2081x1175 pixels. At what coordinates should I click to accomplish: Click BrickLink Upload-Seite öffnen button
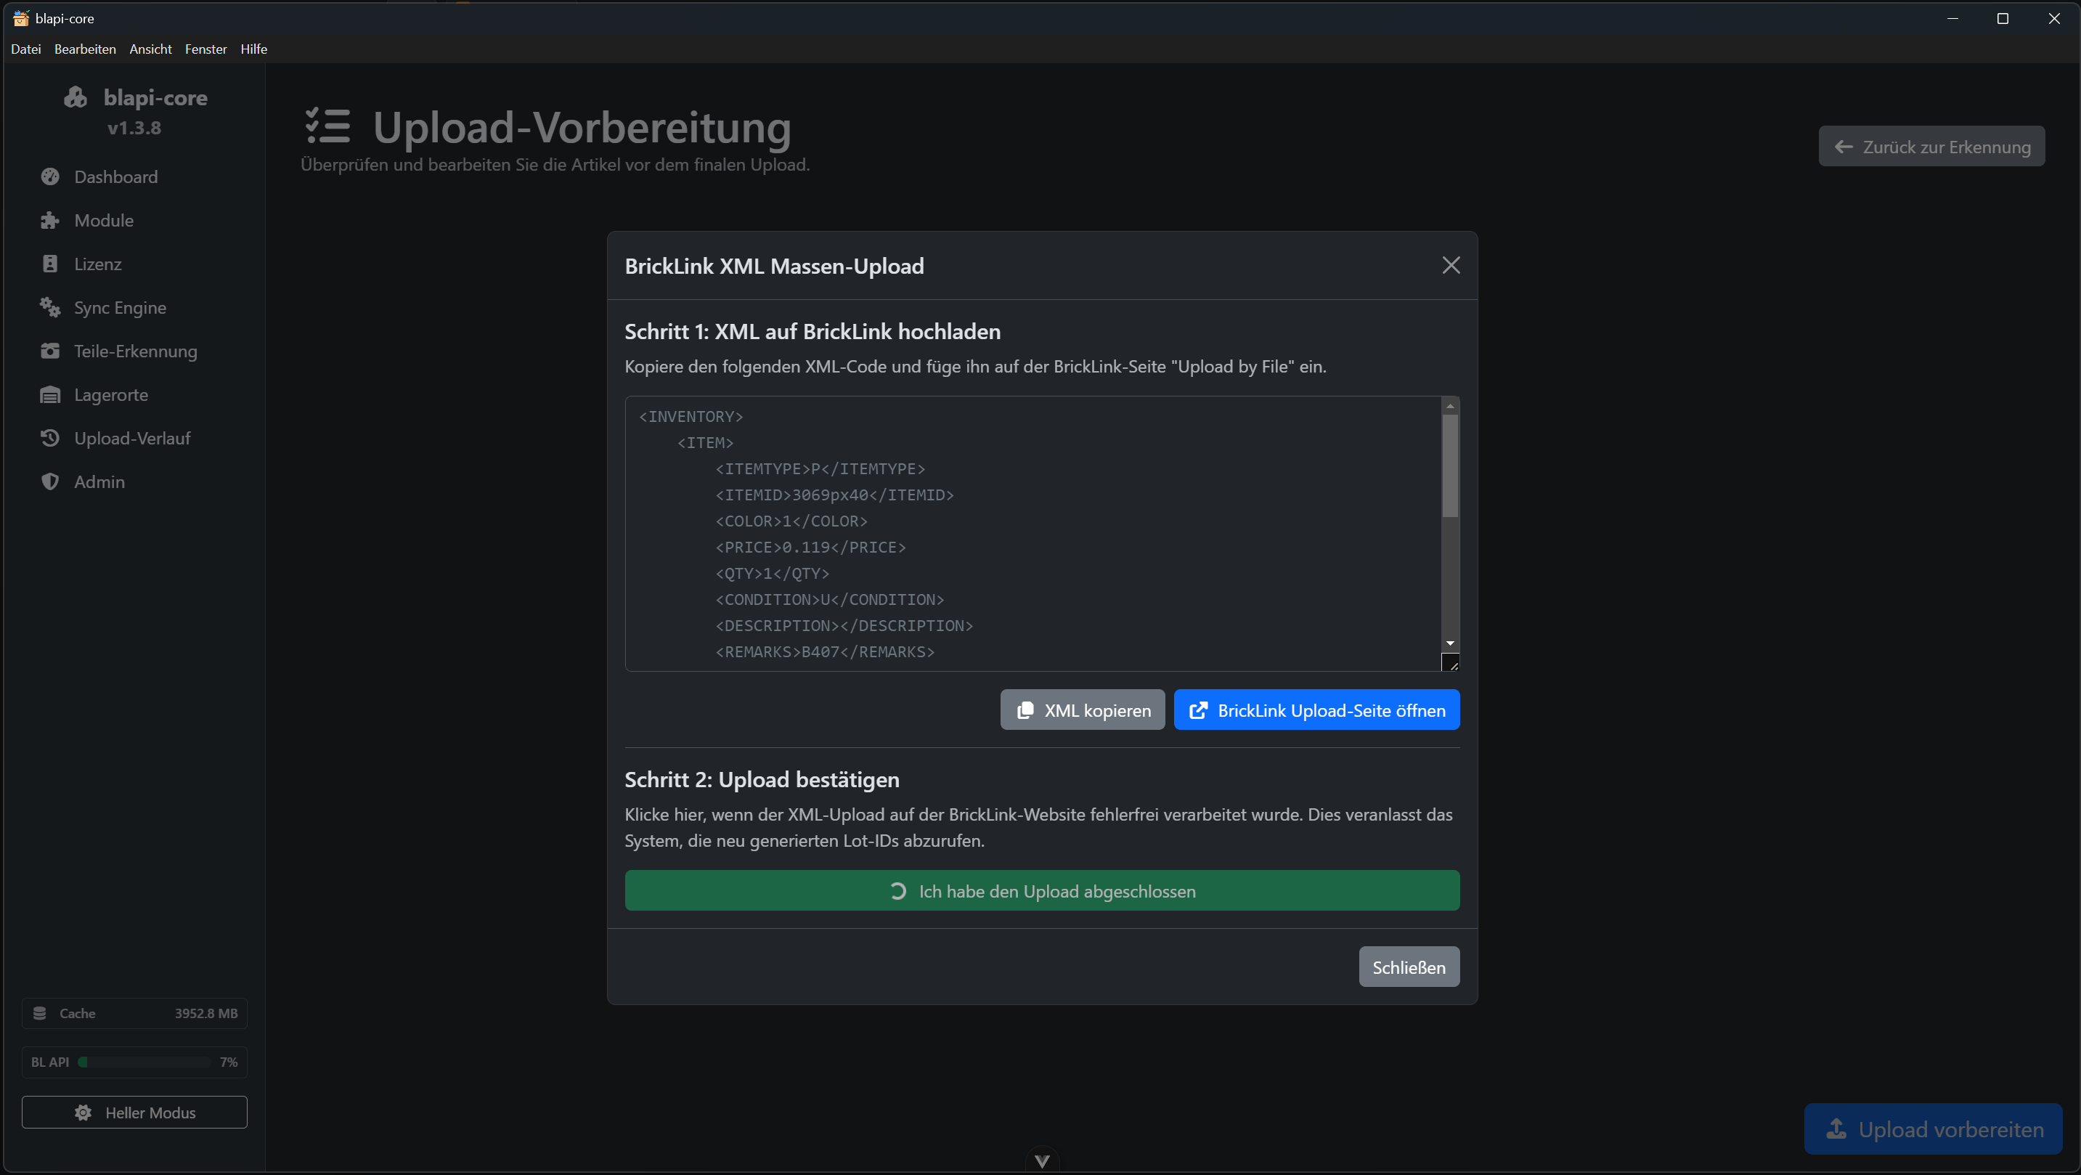[x=1316, y=710]
